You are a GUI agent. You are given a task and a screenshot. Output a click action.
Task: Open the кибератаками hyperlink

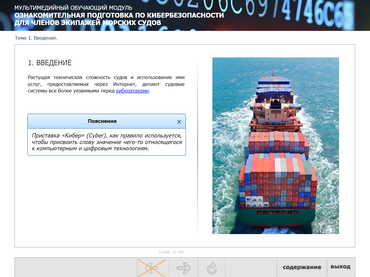coord(132,91)
